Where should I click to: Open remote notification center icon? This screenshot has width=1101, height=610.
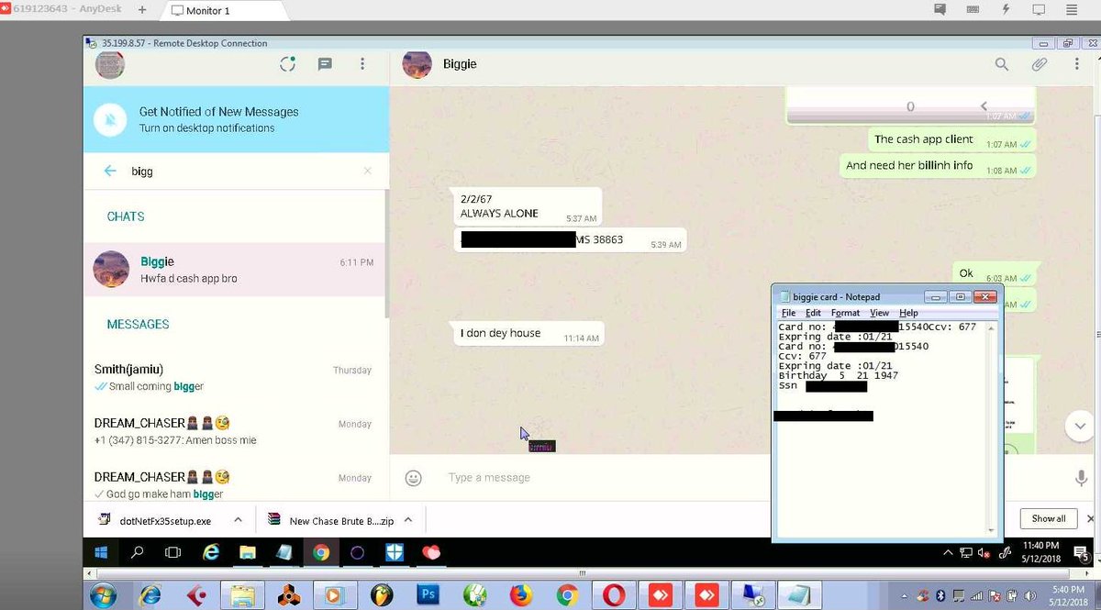[1083, 552]
